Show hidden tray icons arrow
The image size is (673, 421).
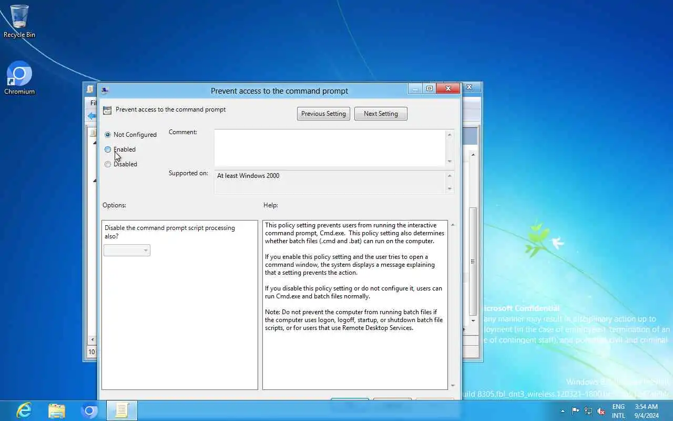pyautogui.click(x=563, y=411)
